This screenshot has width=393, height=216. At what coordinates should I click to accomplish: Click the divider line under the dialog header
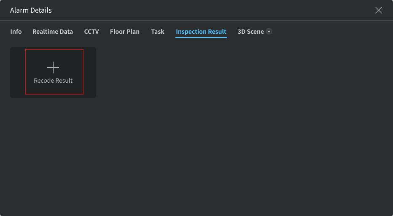(196, 20)
